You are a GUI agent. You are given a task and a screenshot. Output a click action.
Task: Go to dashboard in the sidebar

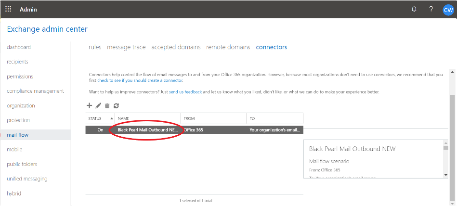(19, 47)
